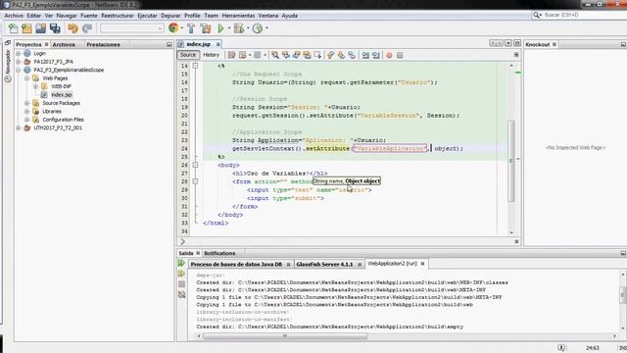
Task: Click the Chrome browser icon in toolbar
Action: (x=173, y=28)
